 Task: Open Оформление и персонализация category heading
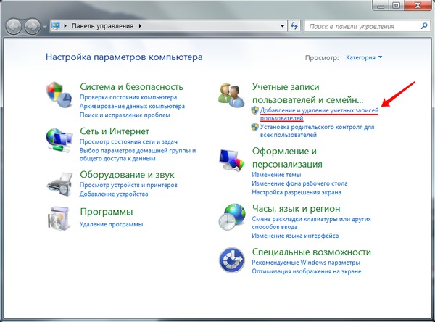tap(287, 157)
